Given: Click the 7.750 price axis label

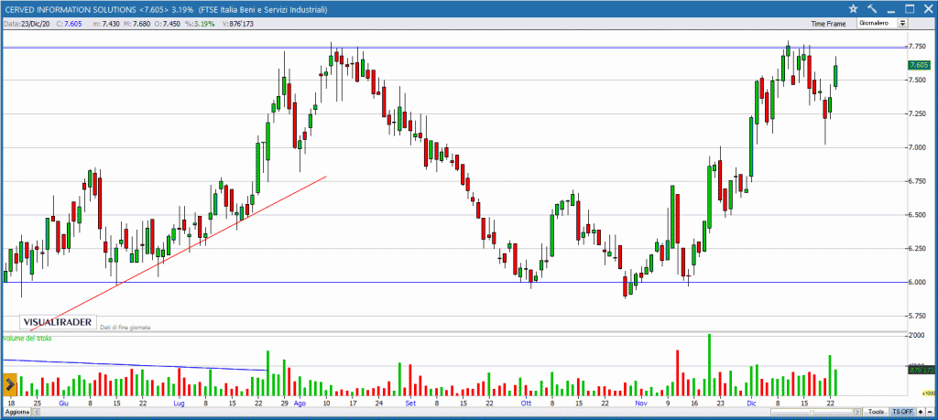Looking at the screenshot, I should [918, 46].
